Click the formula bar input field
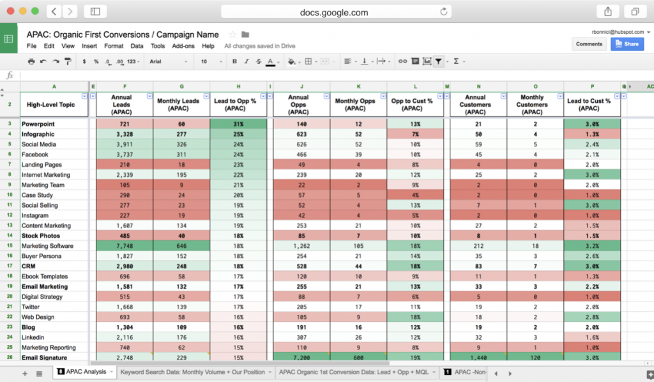The height and width of the screenshot is (382, 654). 319,75
